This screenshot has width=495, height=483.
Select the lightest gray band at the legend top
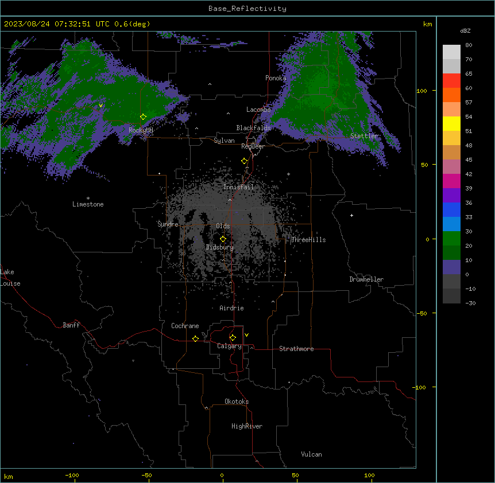pyautogui.click(x=451, y=52)
